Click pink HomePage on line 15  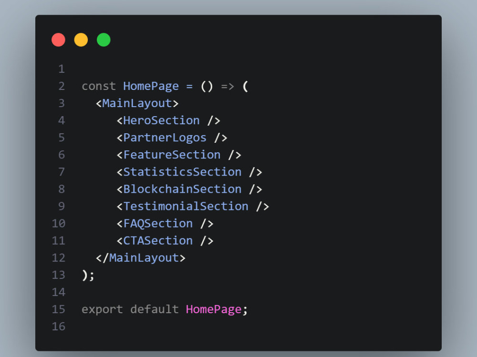pyautogui.click(x=214, y=310)
